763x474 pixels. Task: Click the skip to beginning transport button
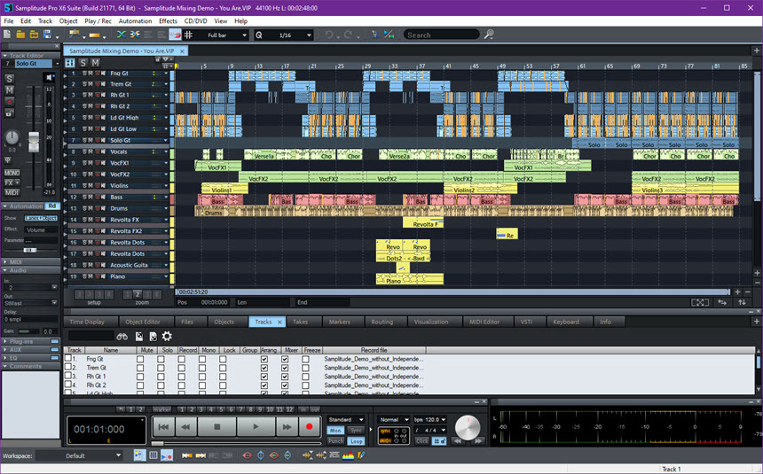point(163,427)
